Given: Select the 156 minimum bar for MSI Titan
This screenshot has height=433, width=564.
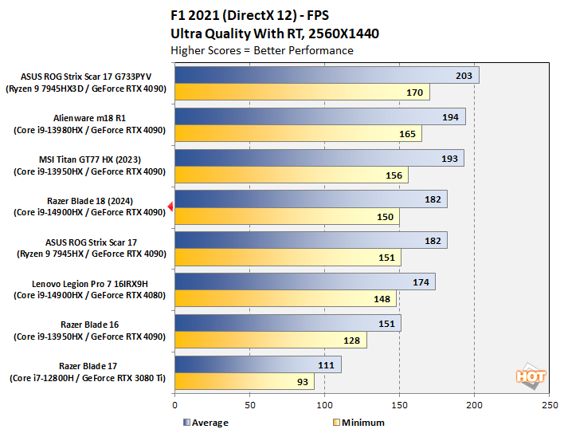Looking at the screenshot, I should click(292, 175).
